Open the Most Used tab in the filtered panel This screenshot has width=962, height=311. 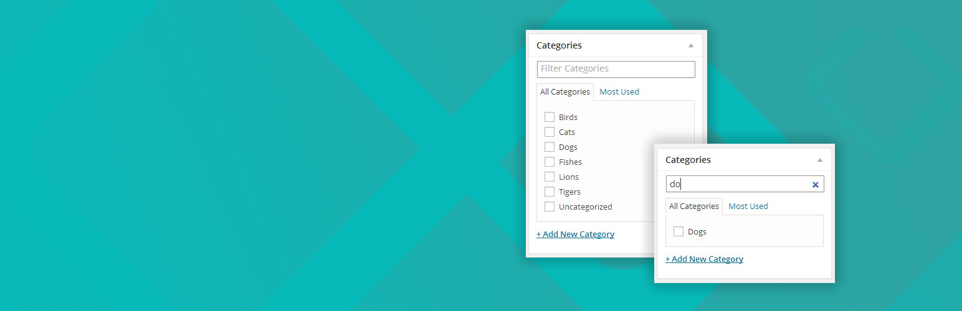coord(748,206)
